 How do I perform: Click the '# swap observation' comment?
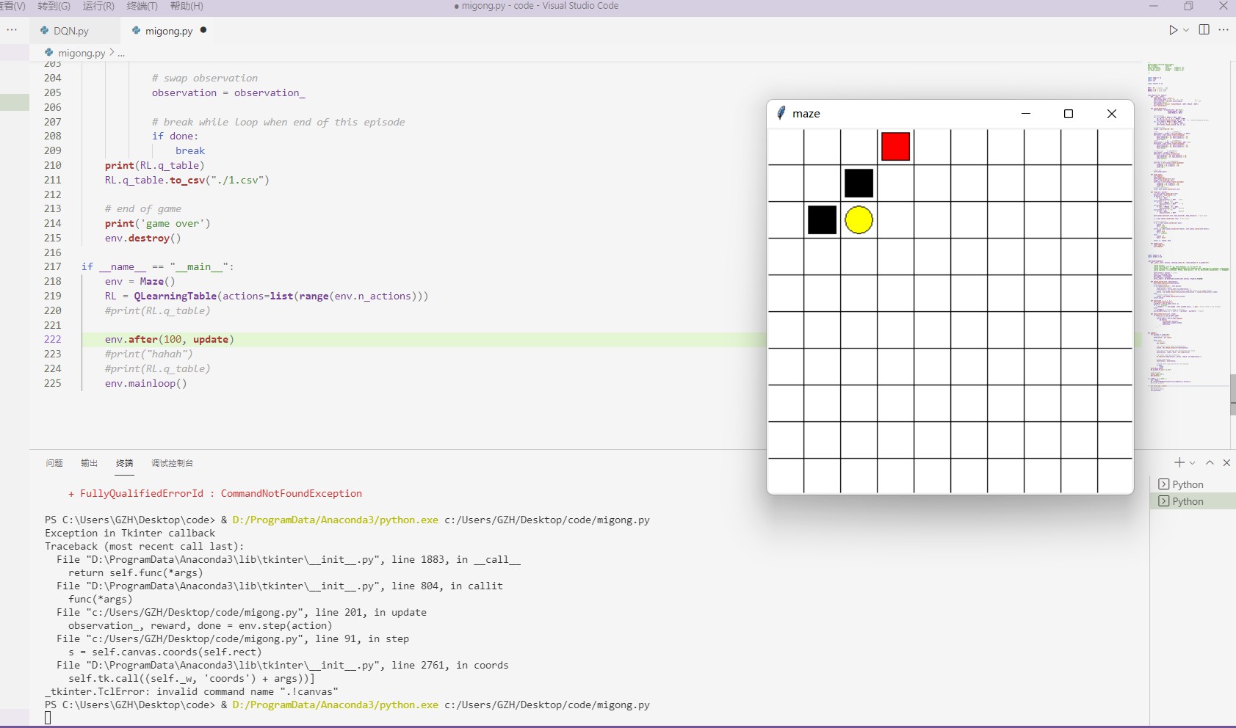[x=204, y=78]
